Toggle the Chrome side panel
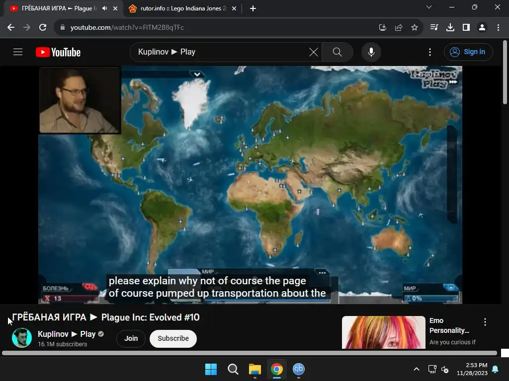The image size is (509, 381). coord(466,28)
